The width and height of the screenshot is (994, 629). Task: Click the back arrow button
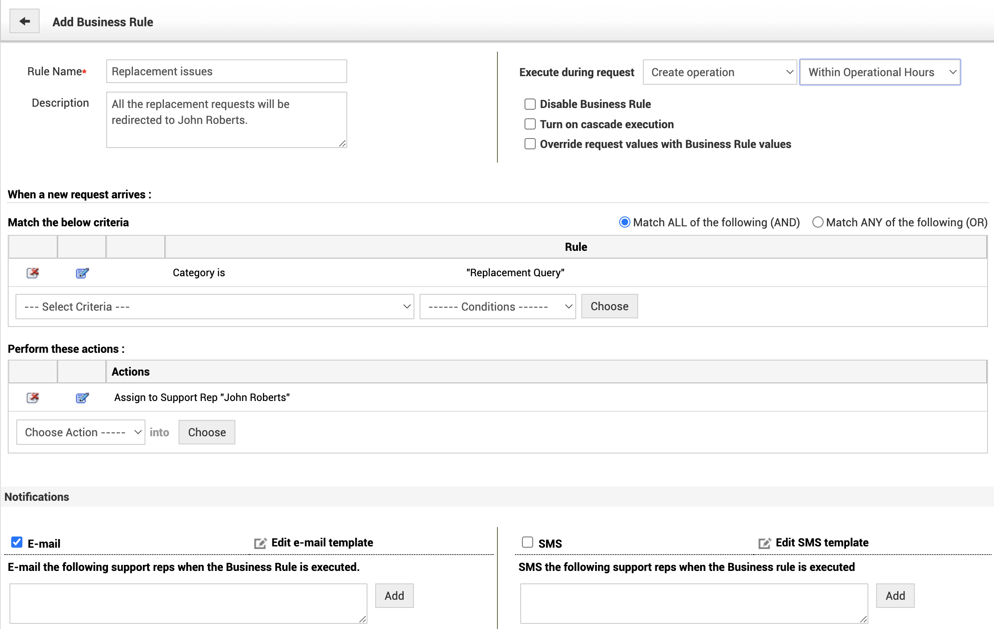pyautogui.click(x=25, y=21)
